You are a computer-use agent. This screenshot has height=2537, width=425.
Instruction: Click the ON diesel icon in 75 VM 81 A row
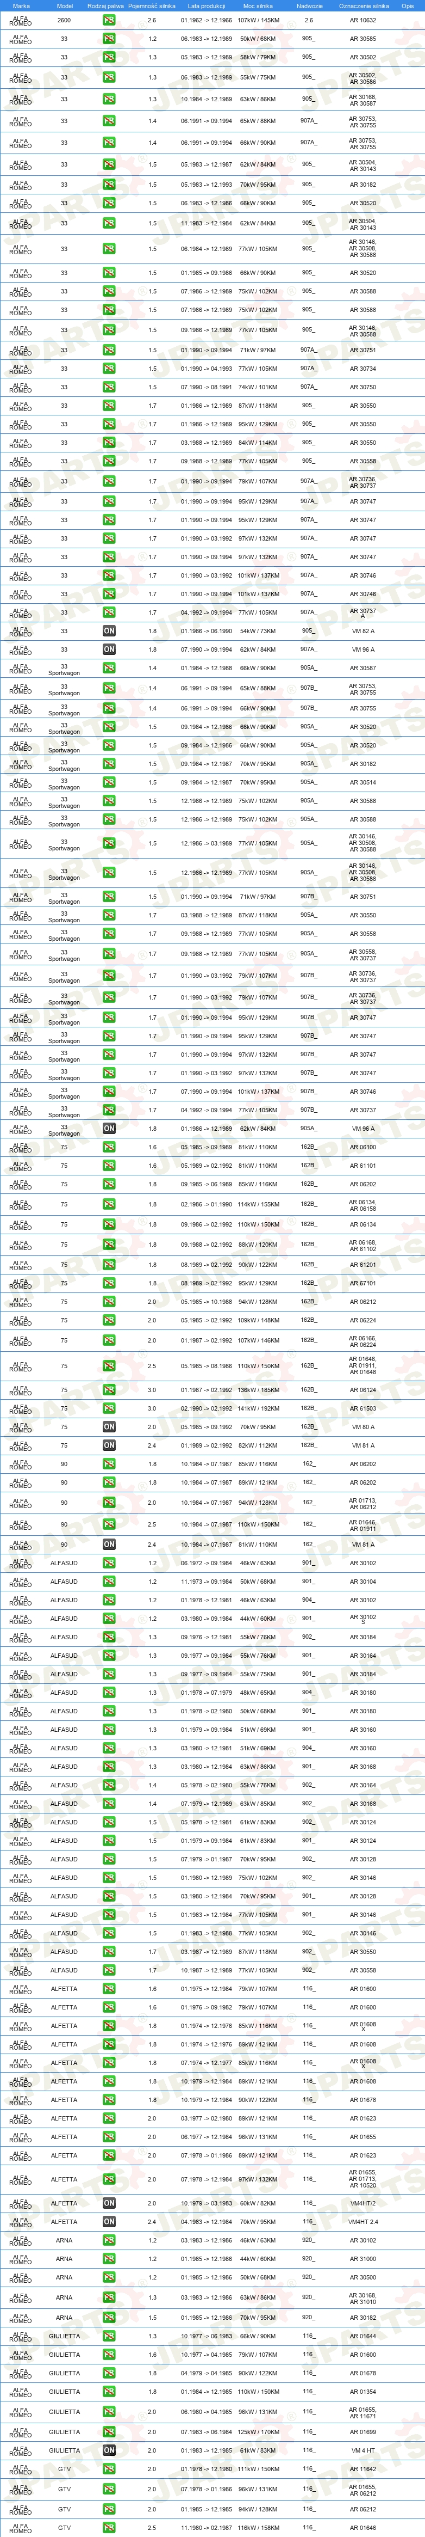(x=109, y=1446)
